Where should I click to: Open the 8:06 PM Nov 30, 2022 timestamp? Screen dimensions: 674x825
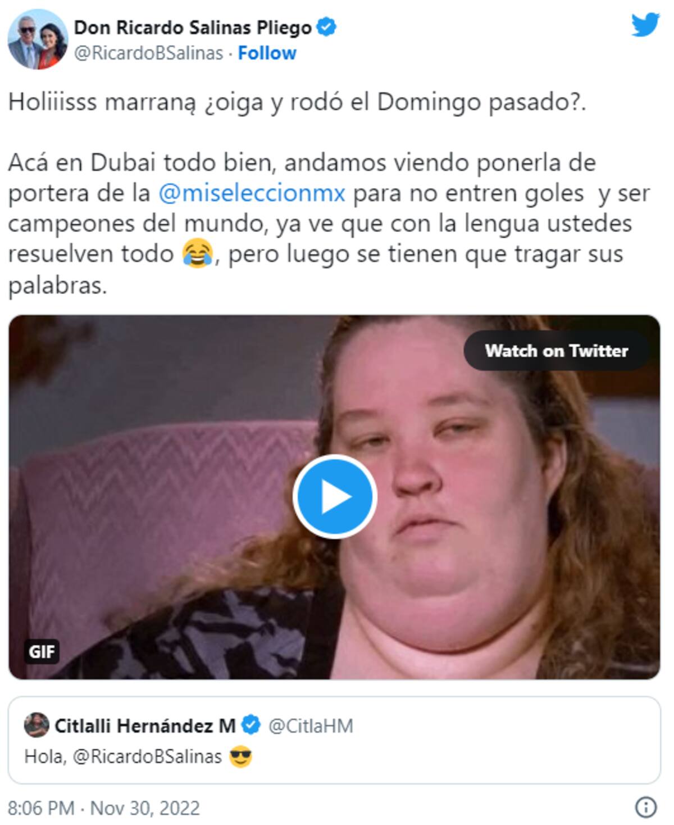[104, 808]
